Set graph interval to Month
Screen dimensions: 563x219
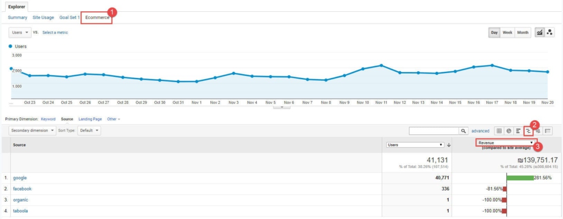pyautogui.click(x=523, y=33)
